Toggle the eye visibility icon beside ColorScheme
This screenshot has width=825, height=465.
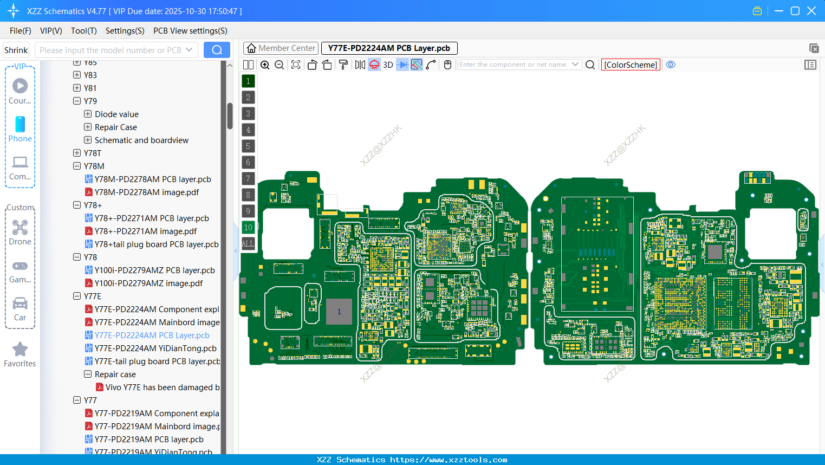click(671, 64)
